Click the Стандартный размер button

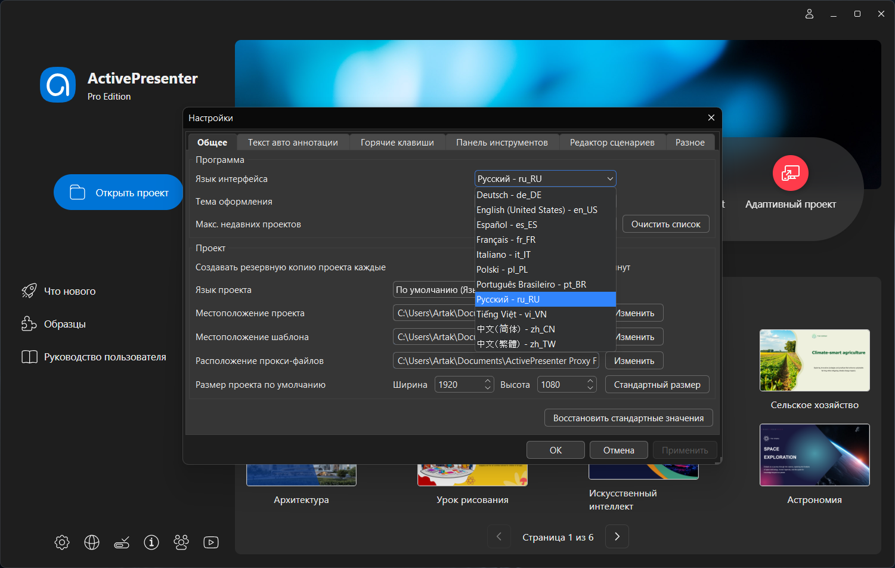pyautogui.click(x=657, y=385)
